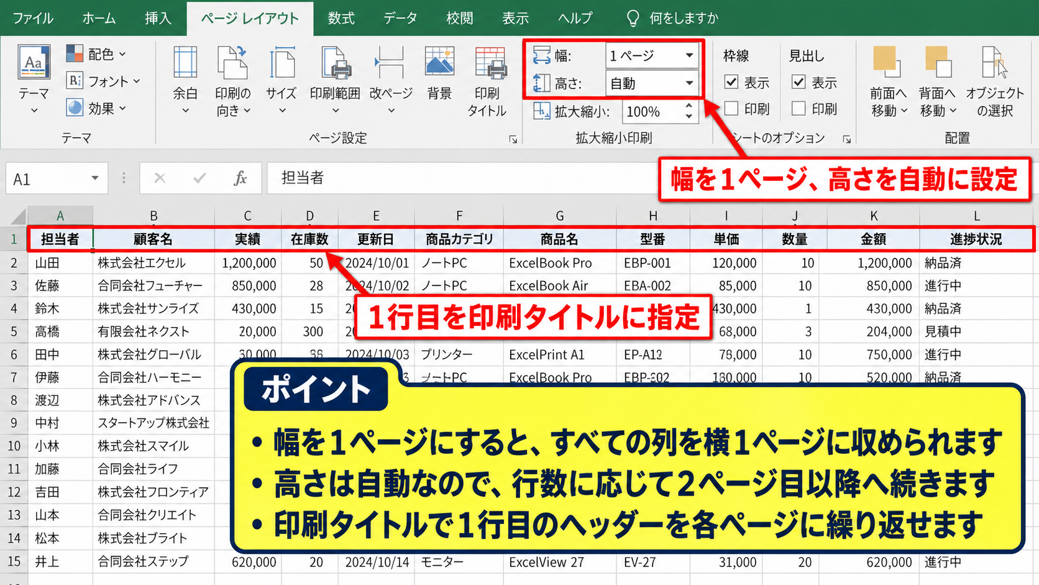Click the 何をしますか search box

pyautogui.click(x=674, y=18)
